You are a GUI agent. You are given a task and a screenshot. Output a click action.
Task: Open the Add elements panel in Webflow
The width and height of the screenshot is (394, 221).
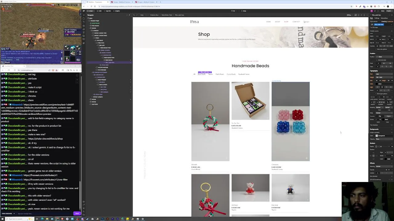pos(84,15)
